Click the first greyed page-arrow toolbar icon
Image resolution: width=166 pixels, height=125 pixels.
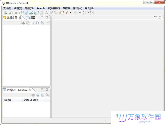point(76,13)
